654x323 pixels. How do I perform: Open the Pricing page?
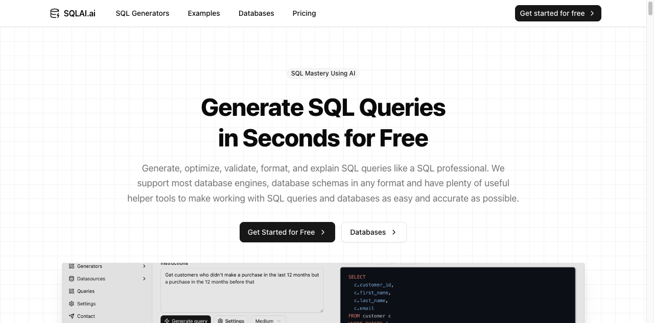(305, 13)
